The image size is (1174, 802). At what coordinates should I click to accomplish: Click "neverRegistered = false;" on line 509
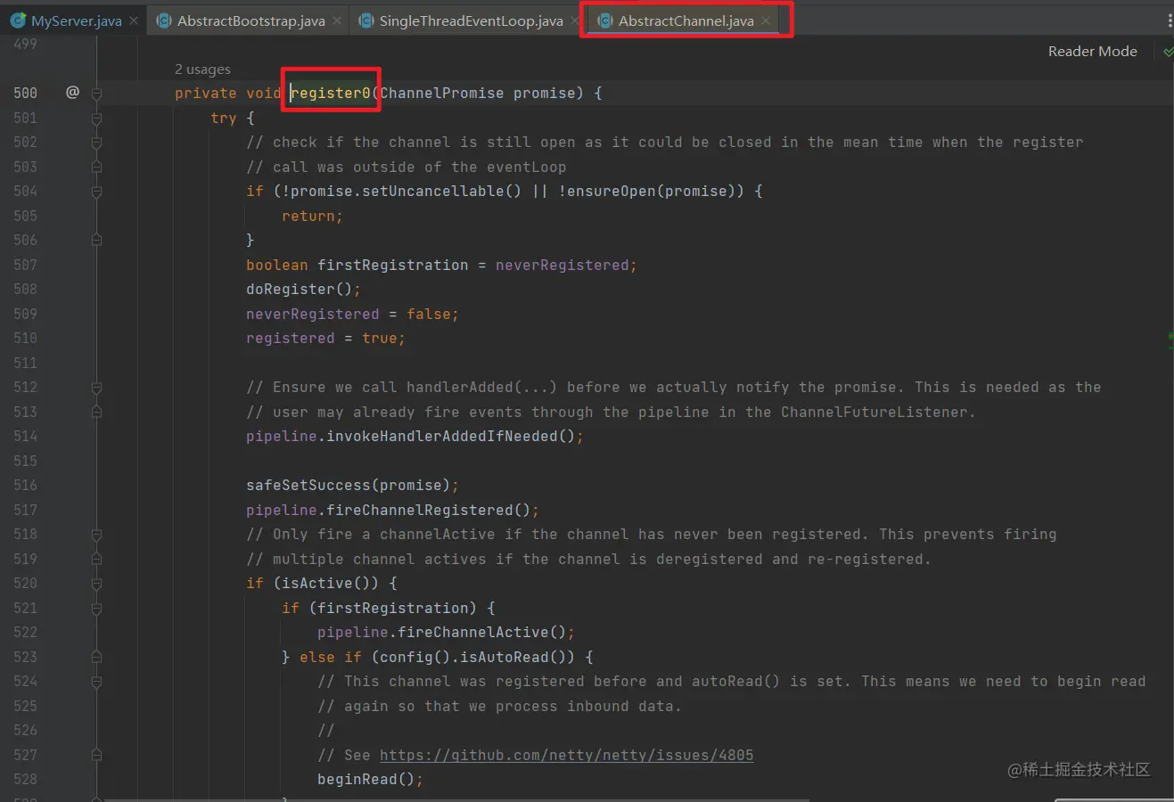point(352,314)
